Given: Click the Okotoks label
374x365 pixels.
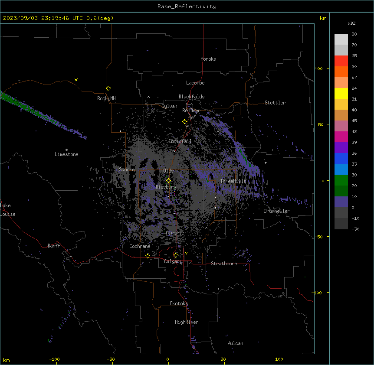Looking at the screenshot, I should pos(179,303).
